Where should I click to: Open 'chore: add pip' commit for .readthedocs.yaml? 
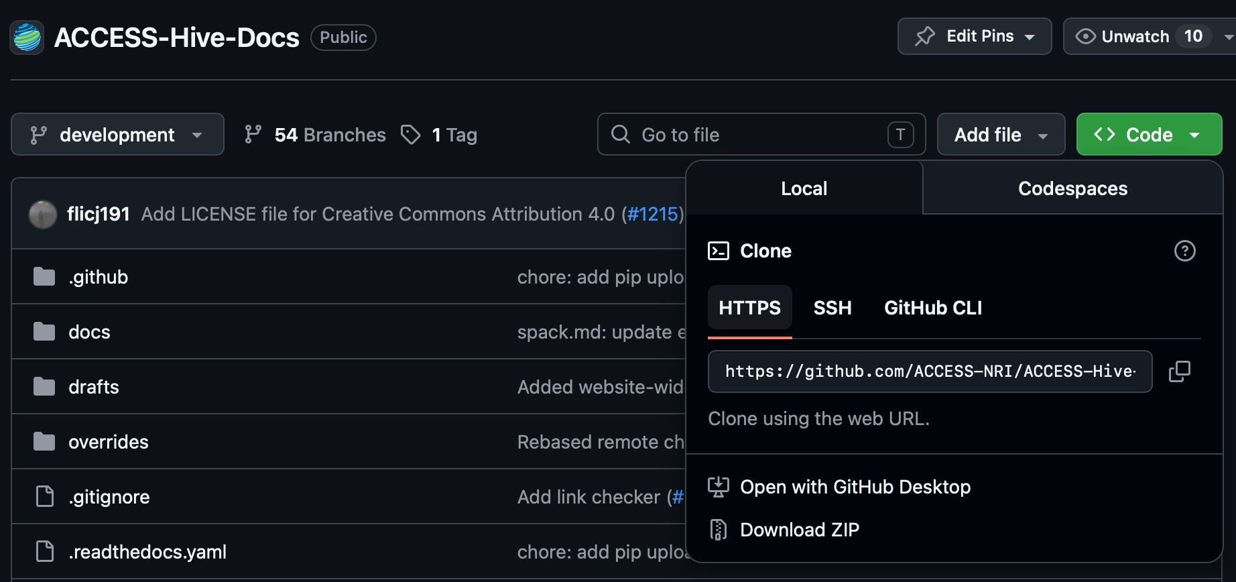click(601, 552)
